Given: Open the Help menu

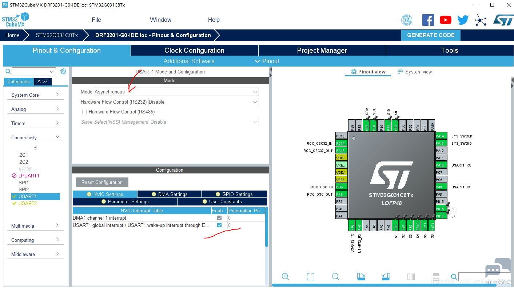Looking at the screenshot, I should pos(214,20).
